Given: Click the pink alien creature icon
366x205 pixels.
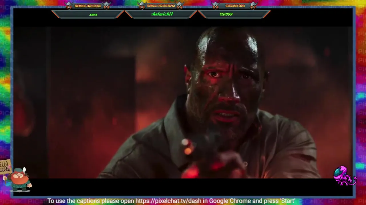Looking at the screenshot, I should pos(345,176).
